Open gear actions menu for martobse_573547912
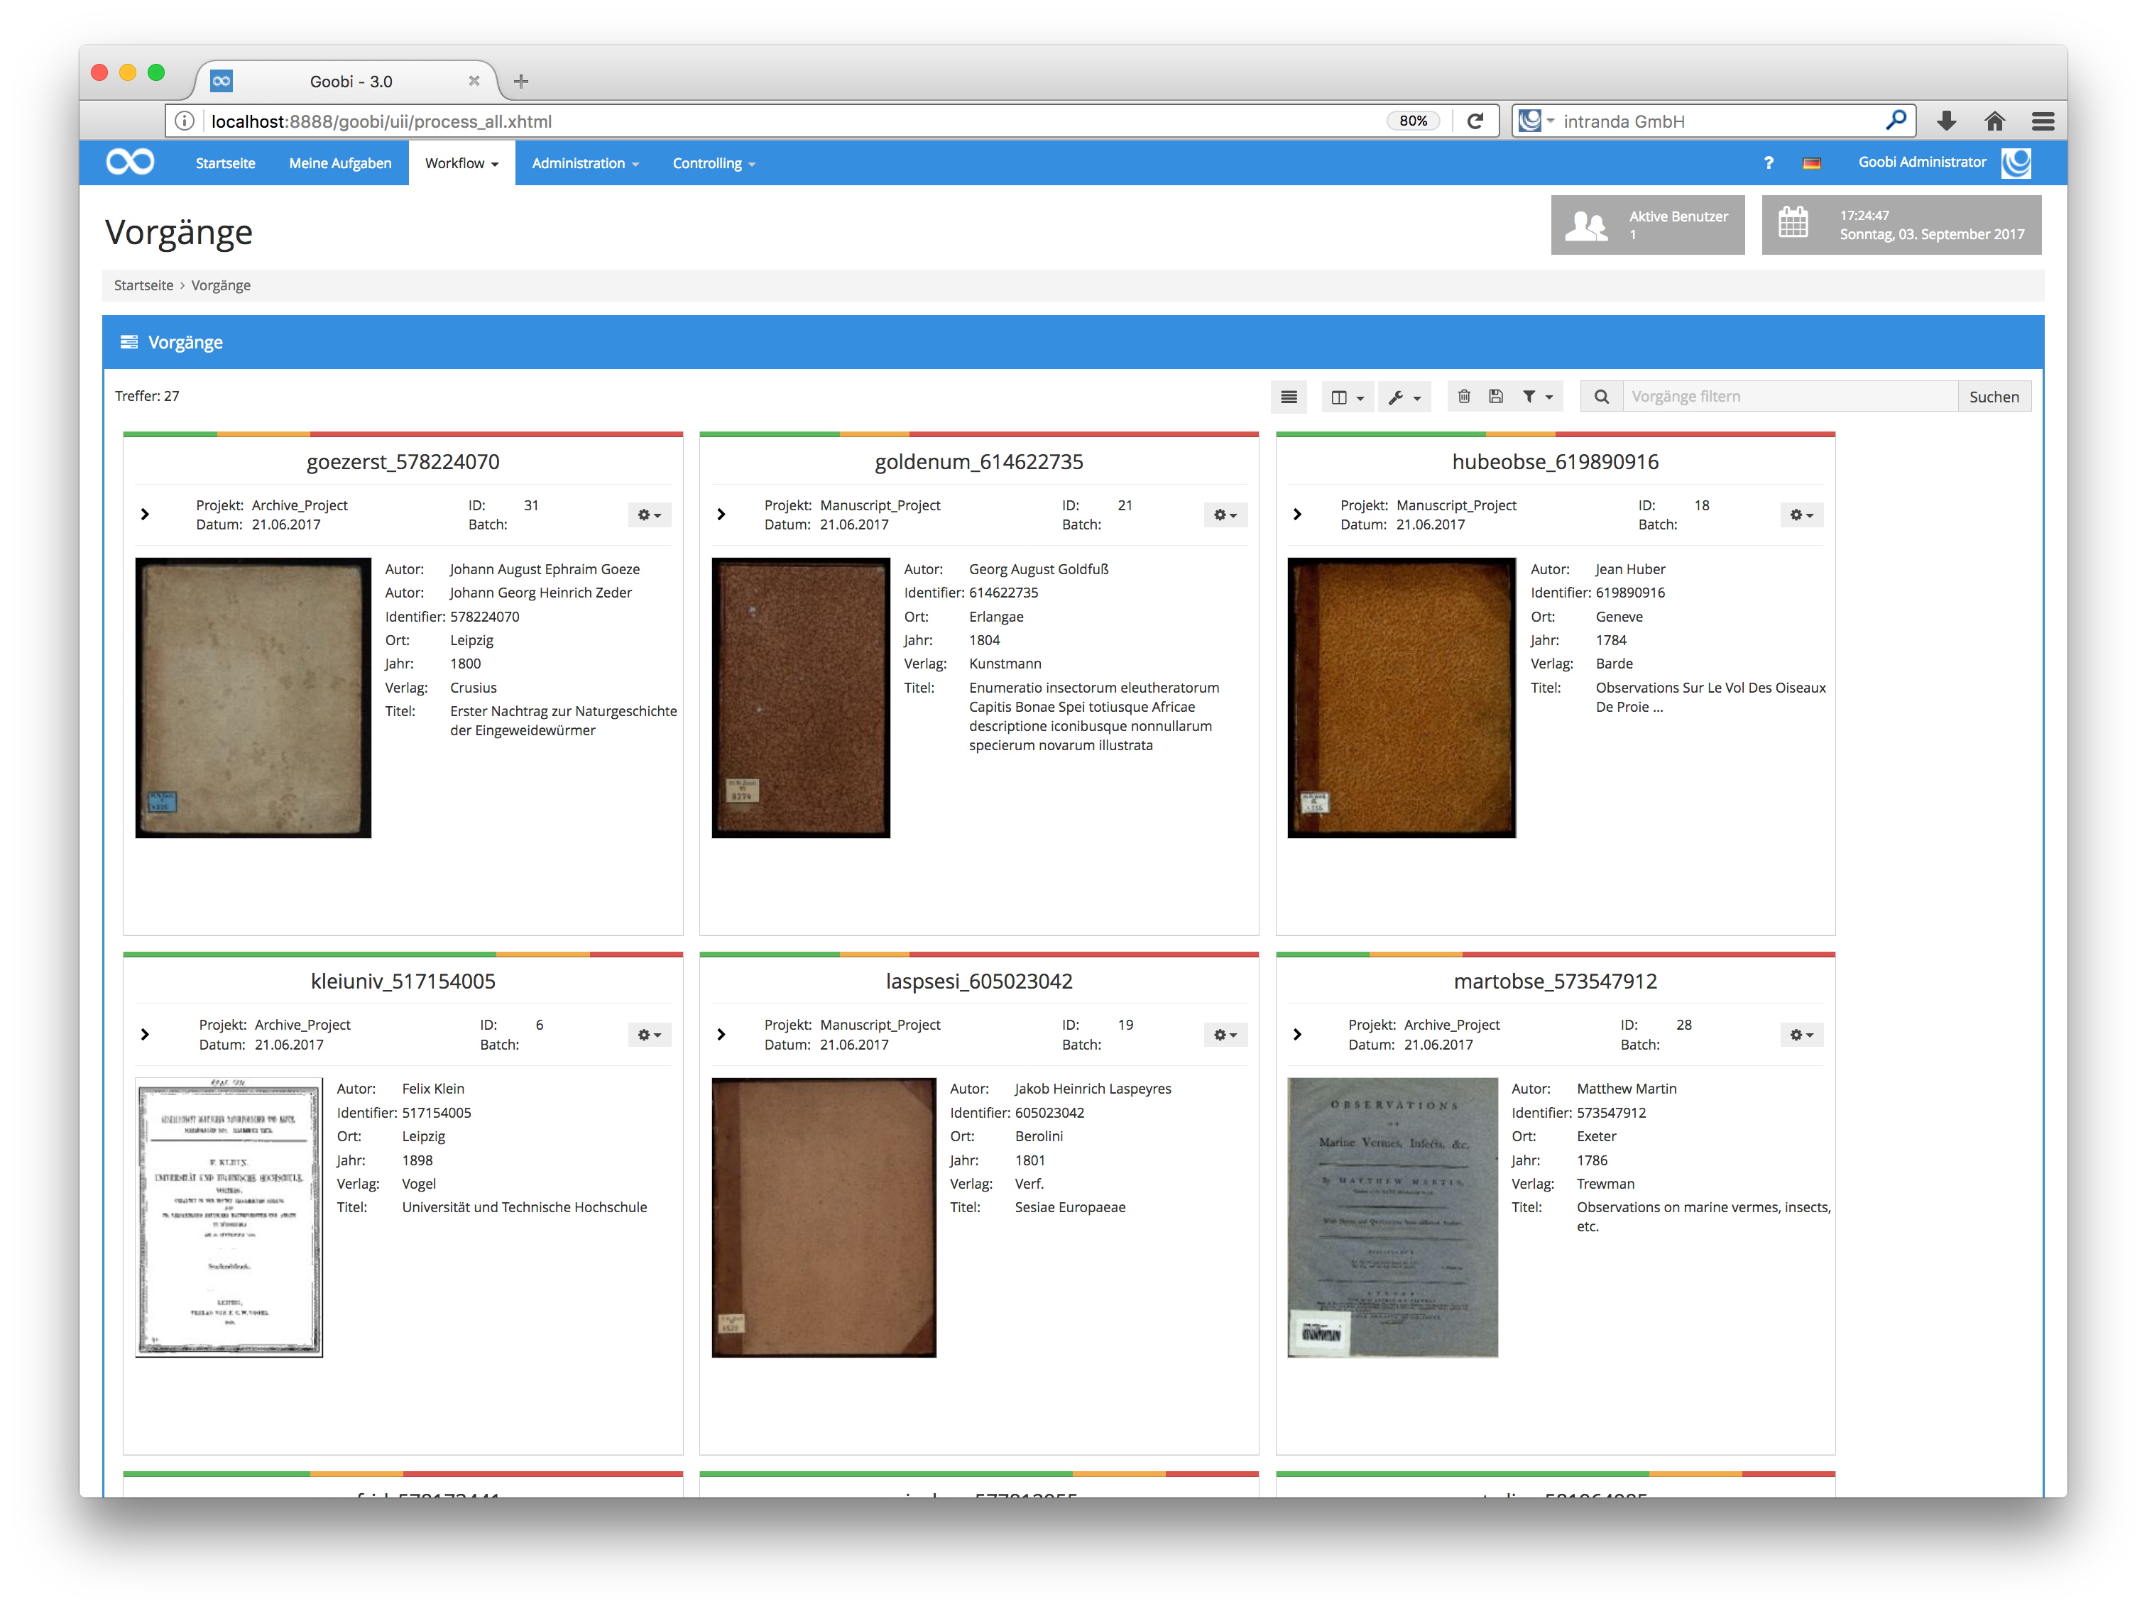The width and height of the screenshot is (2147, 1611). click(x=1801, y=1035)
